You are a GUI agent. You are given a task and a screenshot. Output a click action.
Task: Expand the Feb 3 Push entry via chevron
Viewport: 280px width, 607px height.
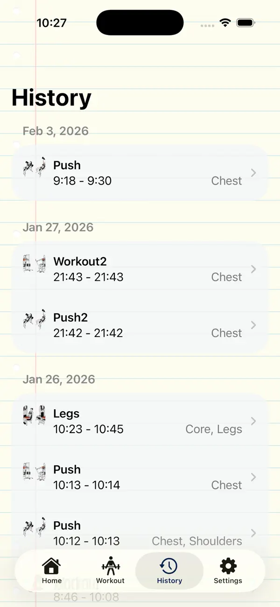coord(253,172)
